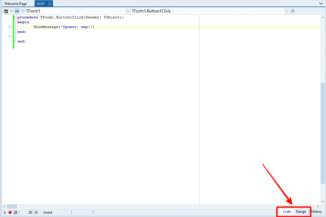
Task: Start macro recording with the red button
Action: 10,212
